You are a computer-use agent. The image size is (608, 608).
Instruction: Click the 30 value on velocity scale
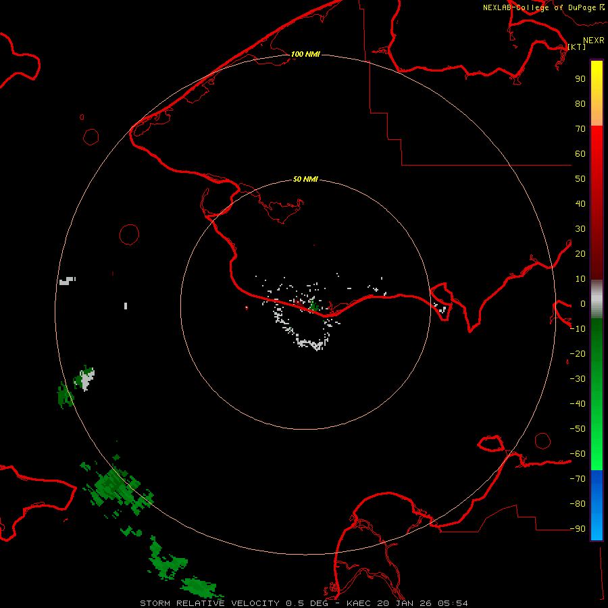tap(580, 229)
